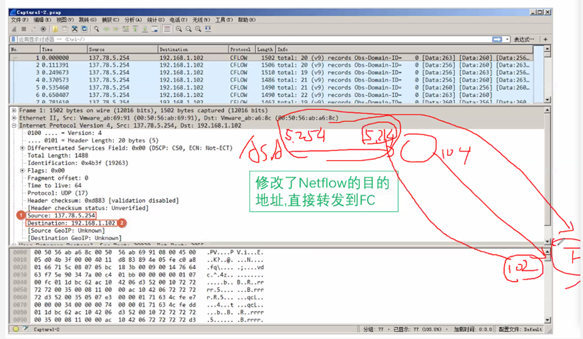
Task: Select packet 1 at time 0.000000
Action: 272,58
